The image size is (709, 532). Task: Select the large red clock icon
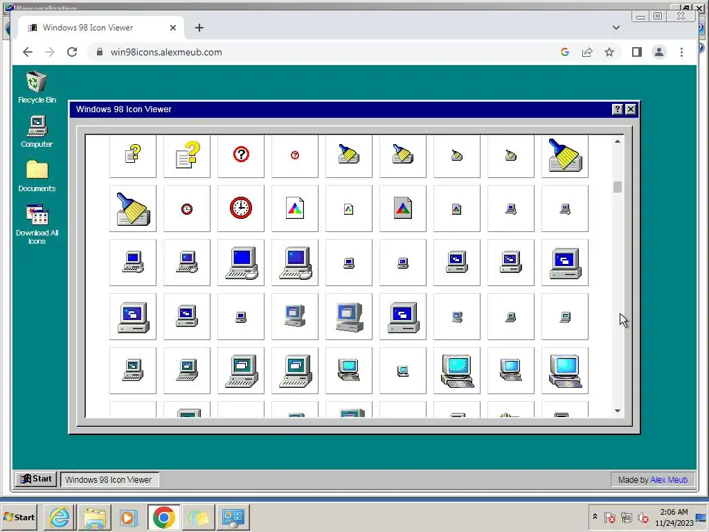tap(241, 209)
